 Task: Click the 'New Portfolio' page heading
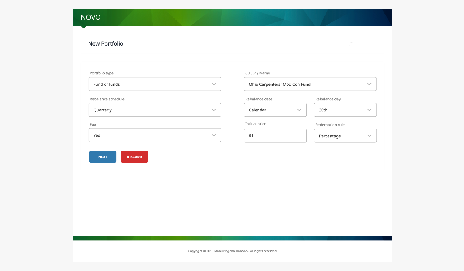click(x=106, y=44)
